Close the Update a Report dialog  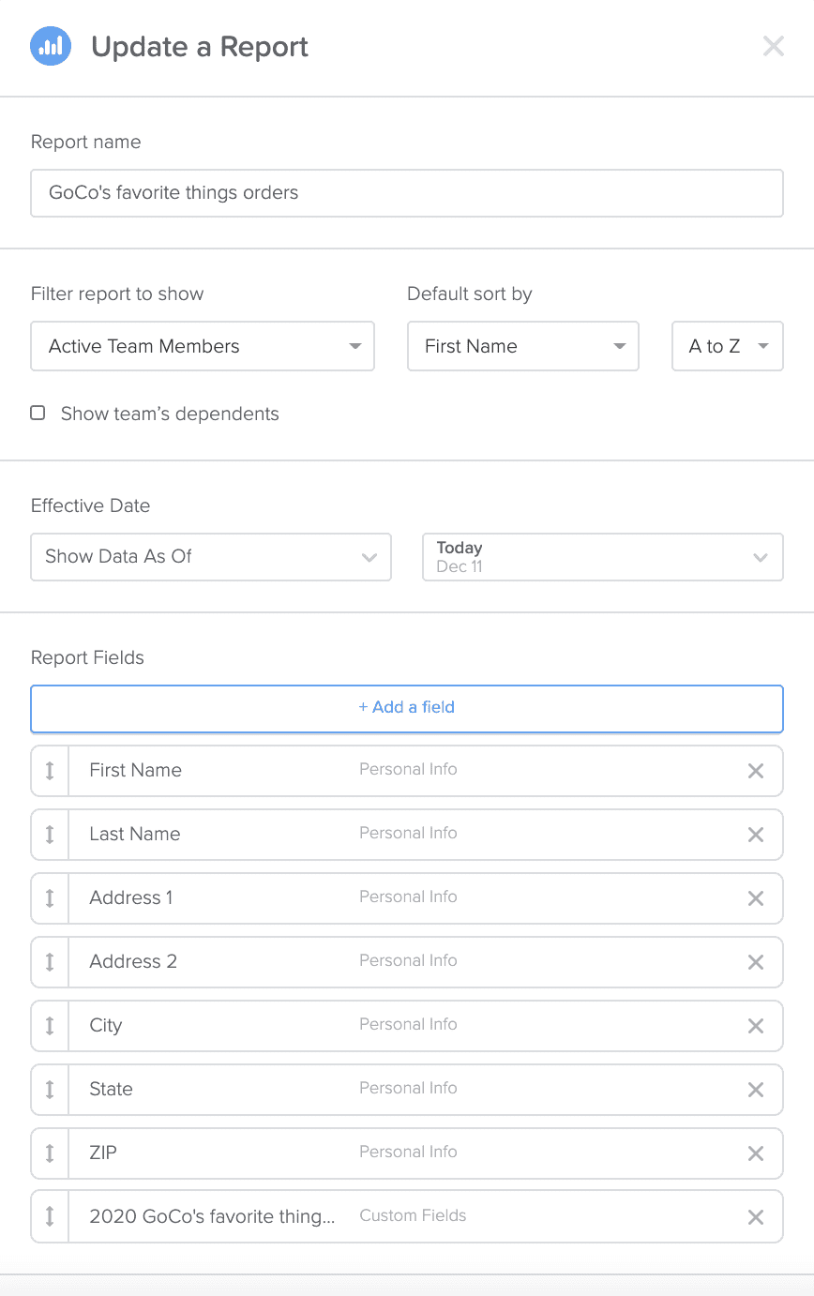click(x=773, y=46)
